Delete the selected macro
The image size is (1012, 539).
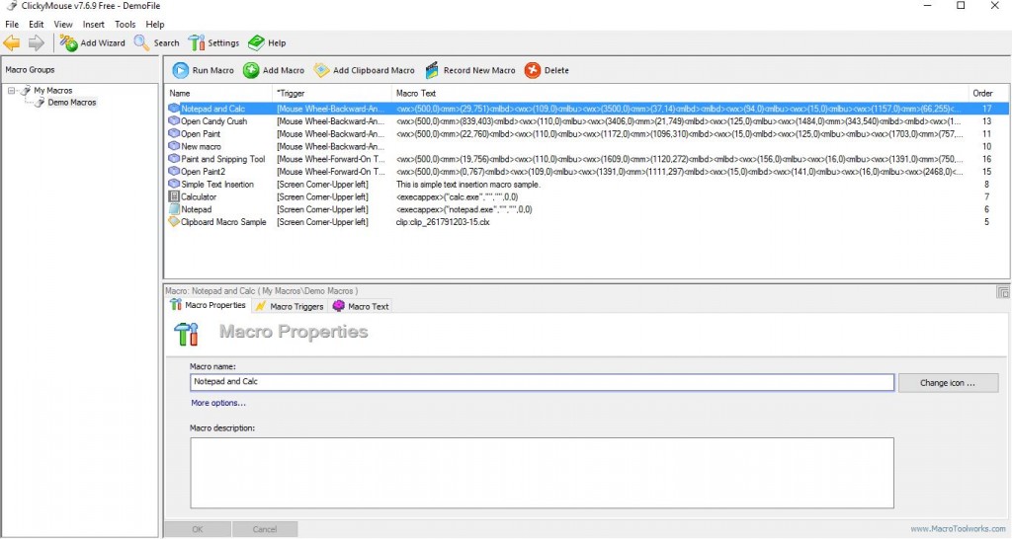tap(547, 70)
